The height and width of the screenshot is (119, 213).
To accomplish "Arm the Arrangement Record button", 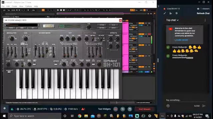I will tap(64, 10).
